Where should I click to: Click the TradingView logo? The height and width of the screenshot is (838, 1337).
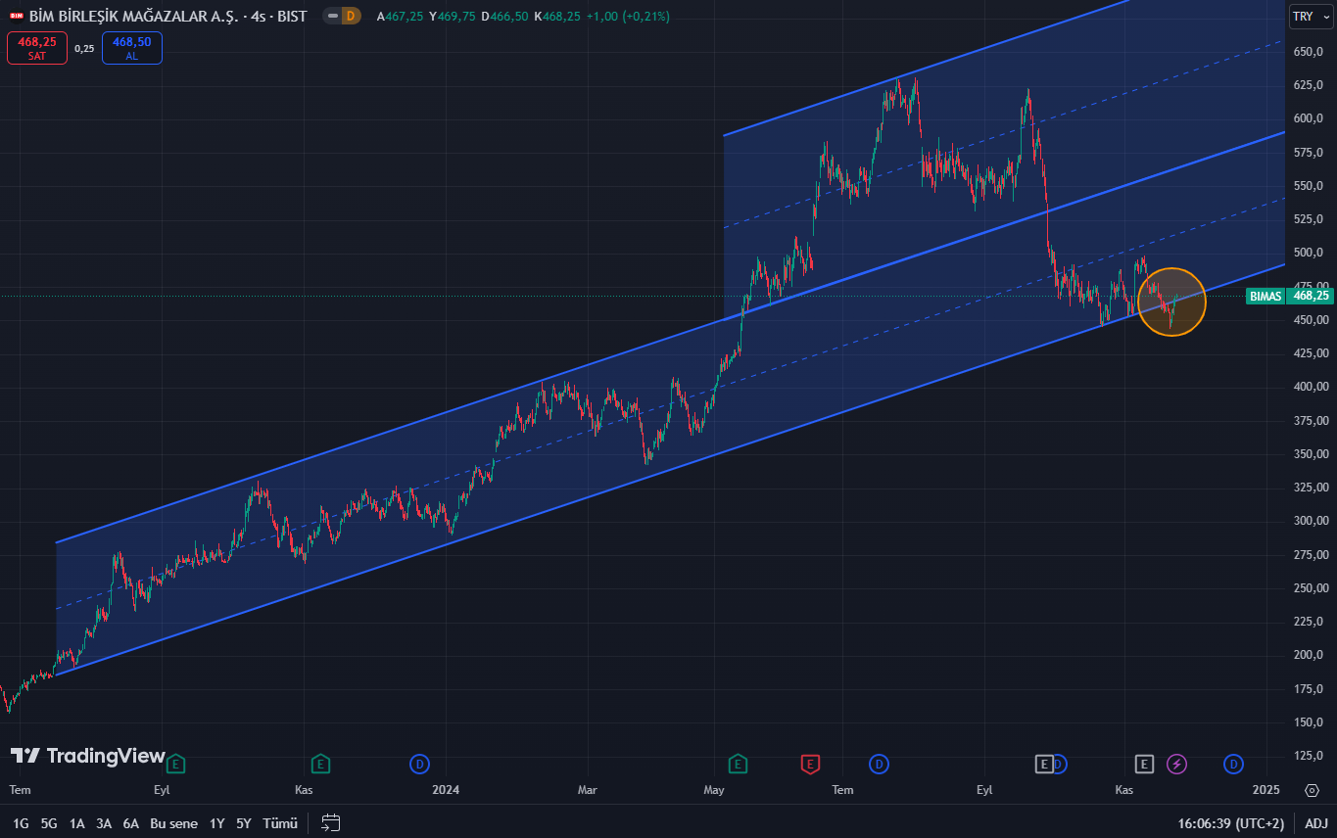click(88, 756)
